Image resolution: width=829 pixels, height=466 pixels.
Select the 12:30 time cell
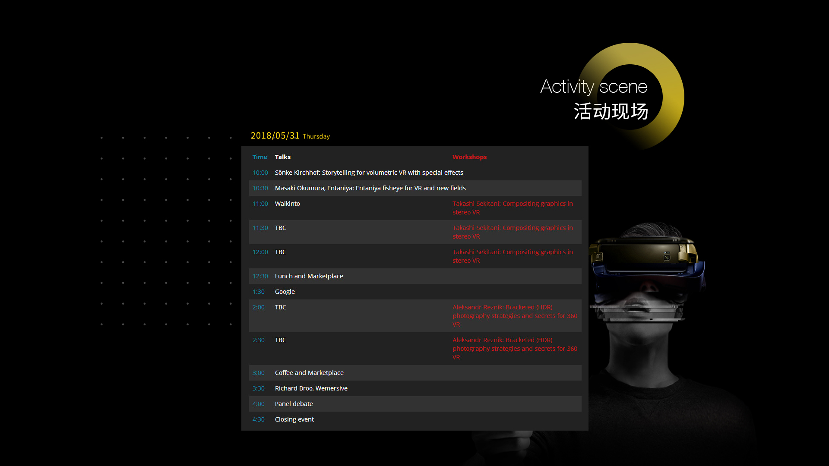(x=260, y=276)
